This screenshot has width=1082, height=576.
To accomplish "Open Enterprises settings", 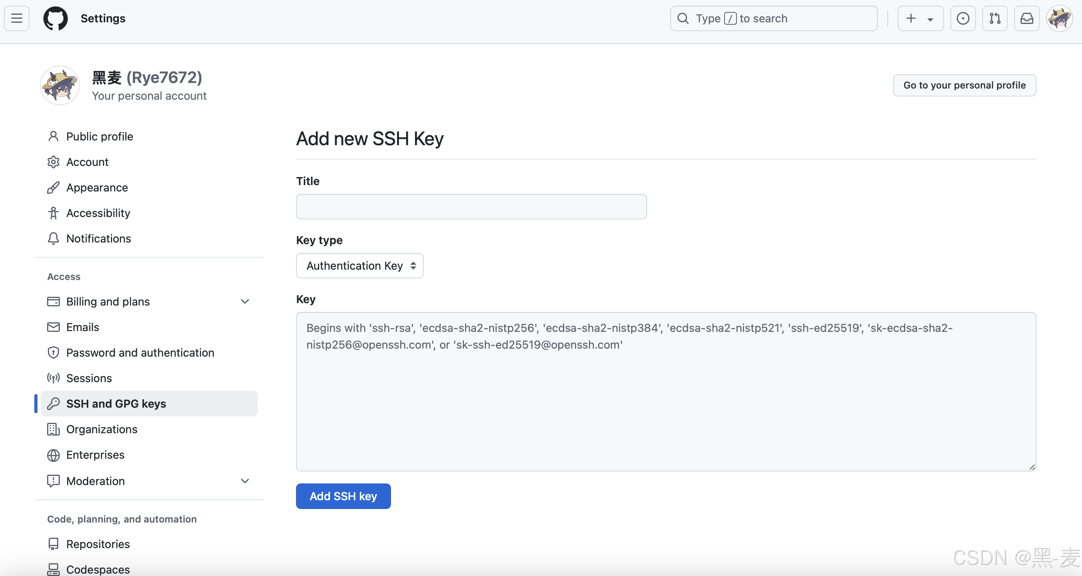I will point(149,455).
